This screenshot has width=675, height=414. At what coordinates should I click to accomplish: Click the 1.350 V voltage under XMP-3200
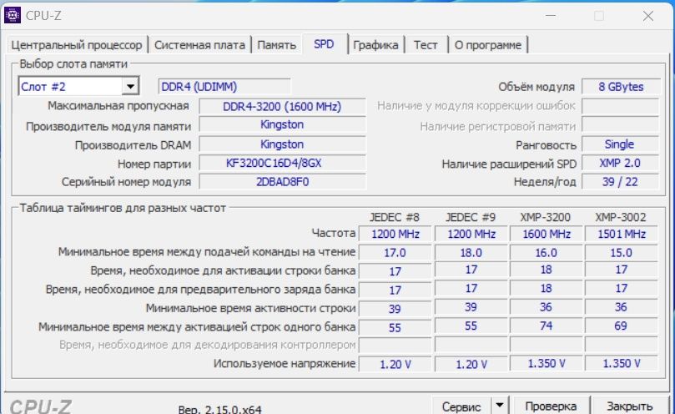click(x=547, y=364)
